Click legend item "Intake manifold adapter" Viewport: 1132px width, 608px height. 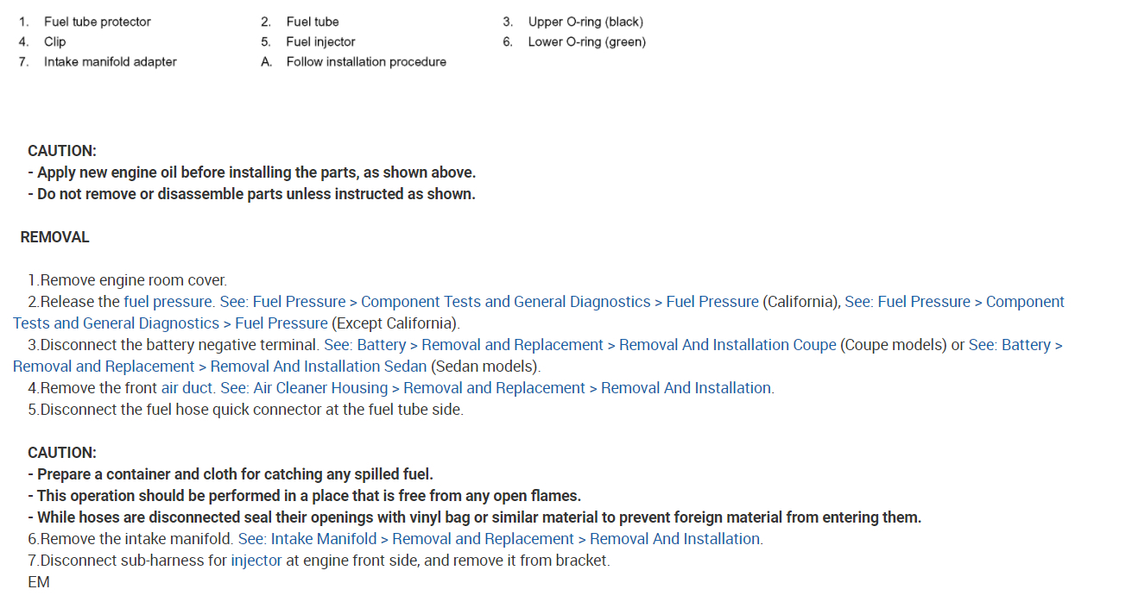pyautogui.click(x=110, y=62)
